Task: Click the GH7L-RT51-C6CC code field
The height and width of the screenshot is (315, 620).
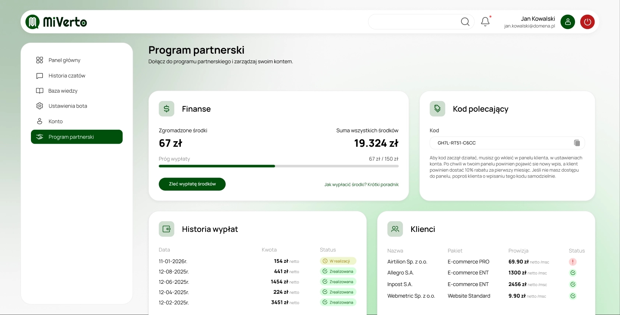Action: (x=507, y=143)
